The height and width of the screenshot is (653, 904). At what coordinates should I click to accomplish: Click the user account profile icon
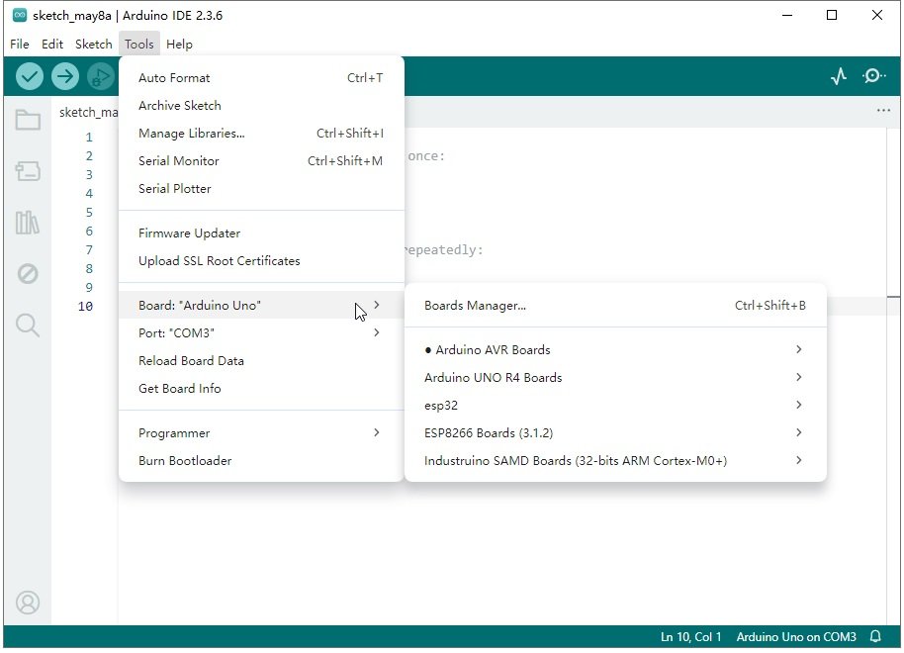point(28,603)
